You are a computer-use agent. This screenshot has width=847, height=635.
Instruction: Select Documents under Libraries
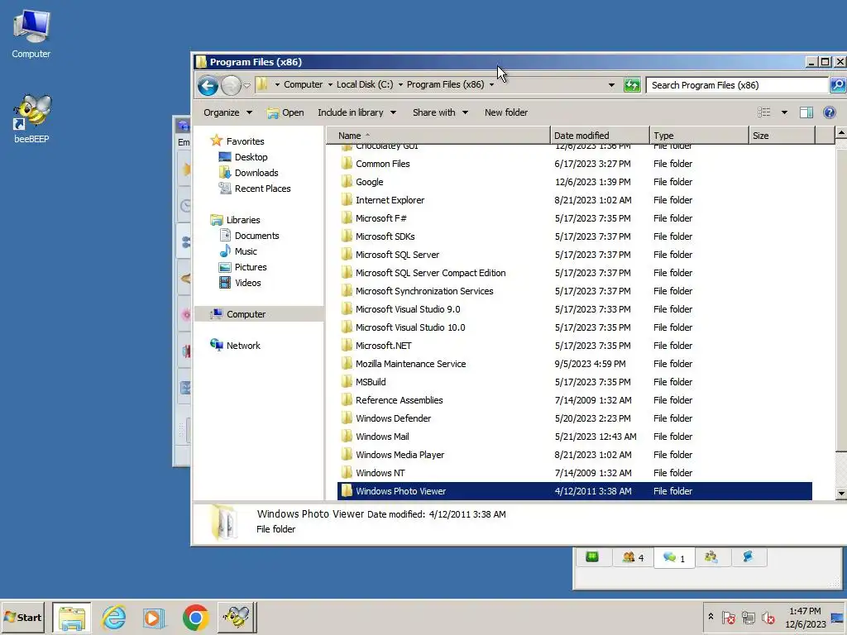[249, 236]
